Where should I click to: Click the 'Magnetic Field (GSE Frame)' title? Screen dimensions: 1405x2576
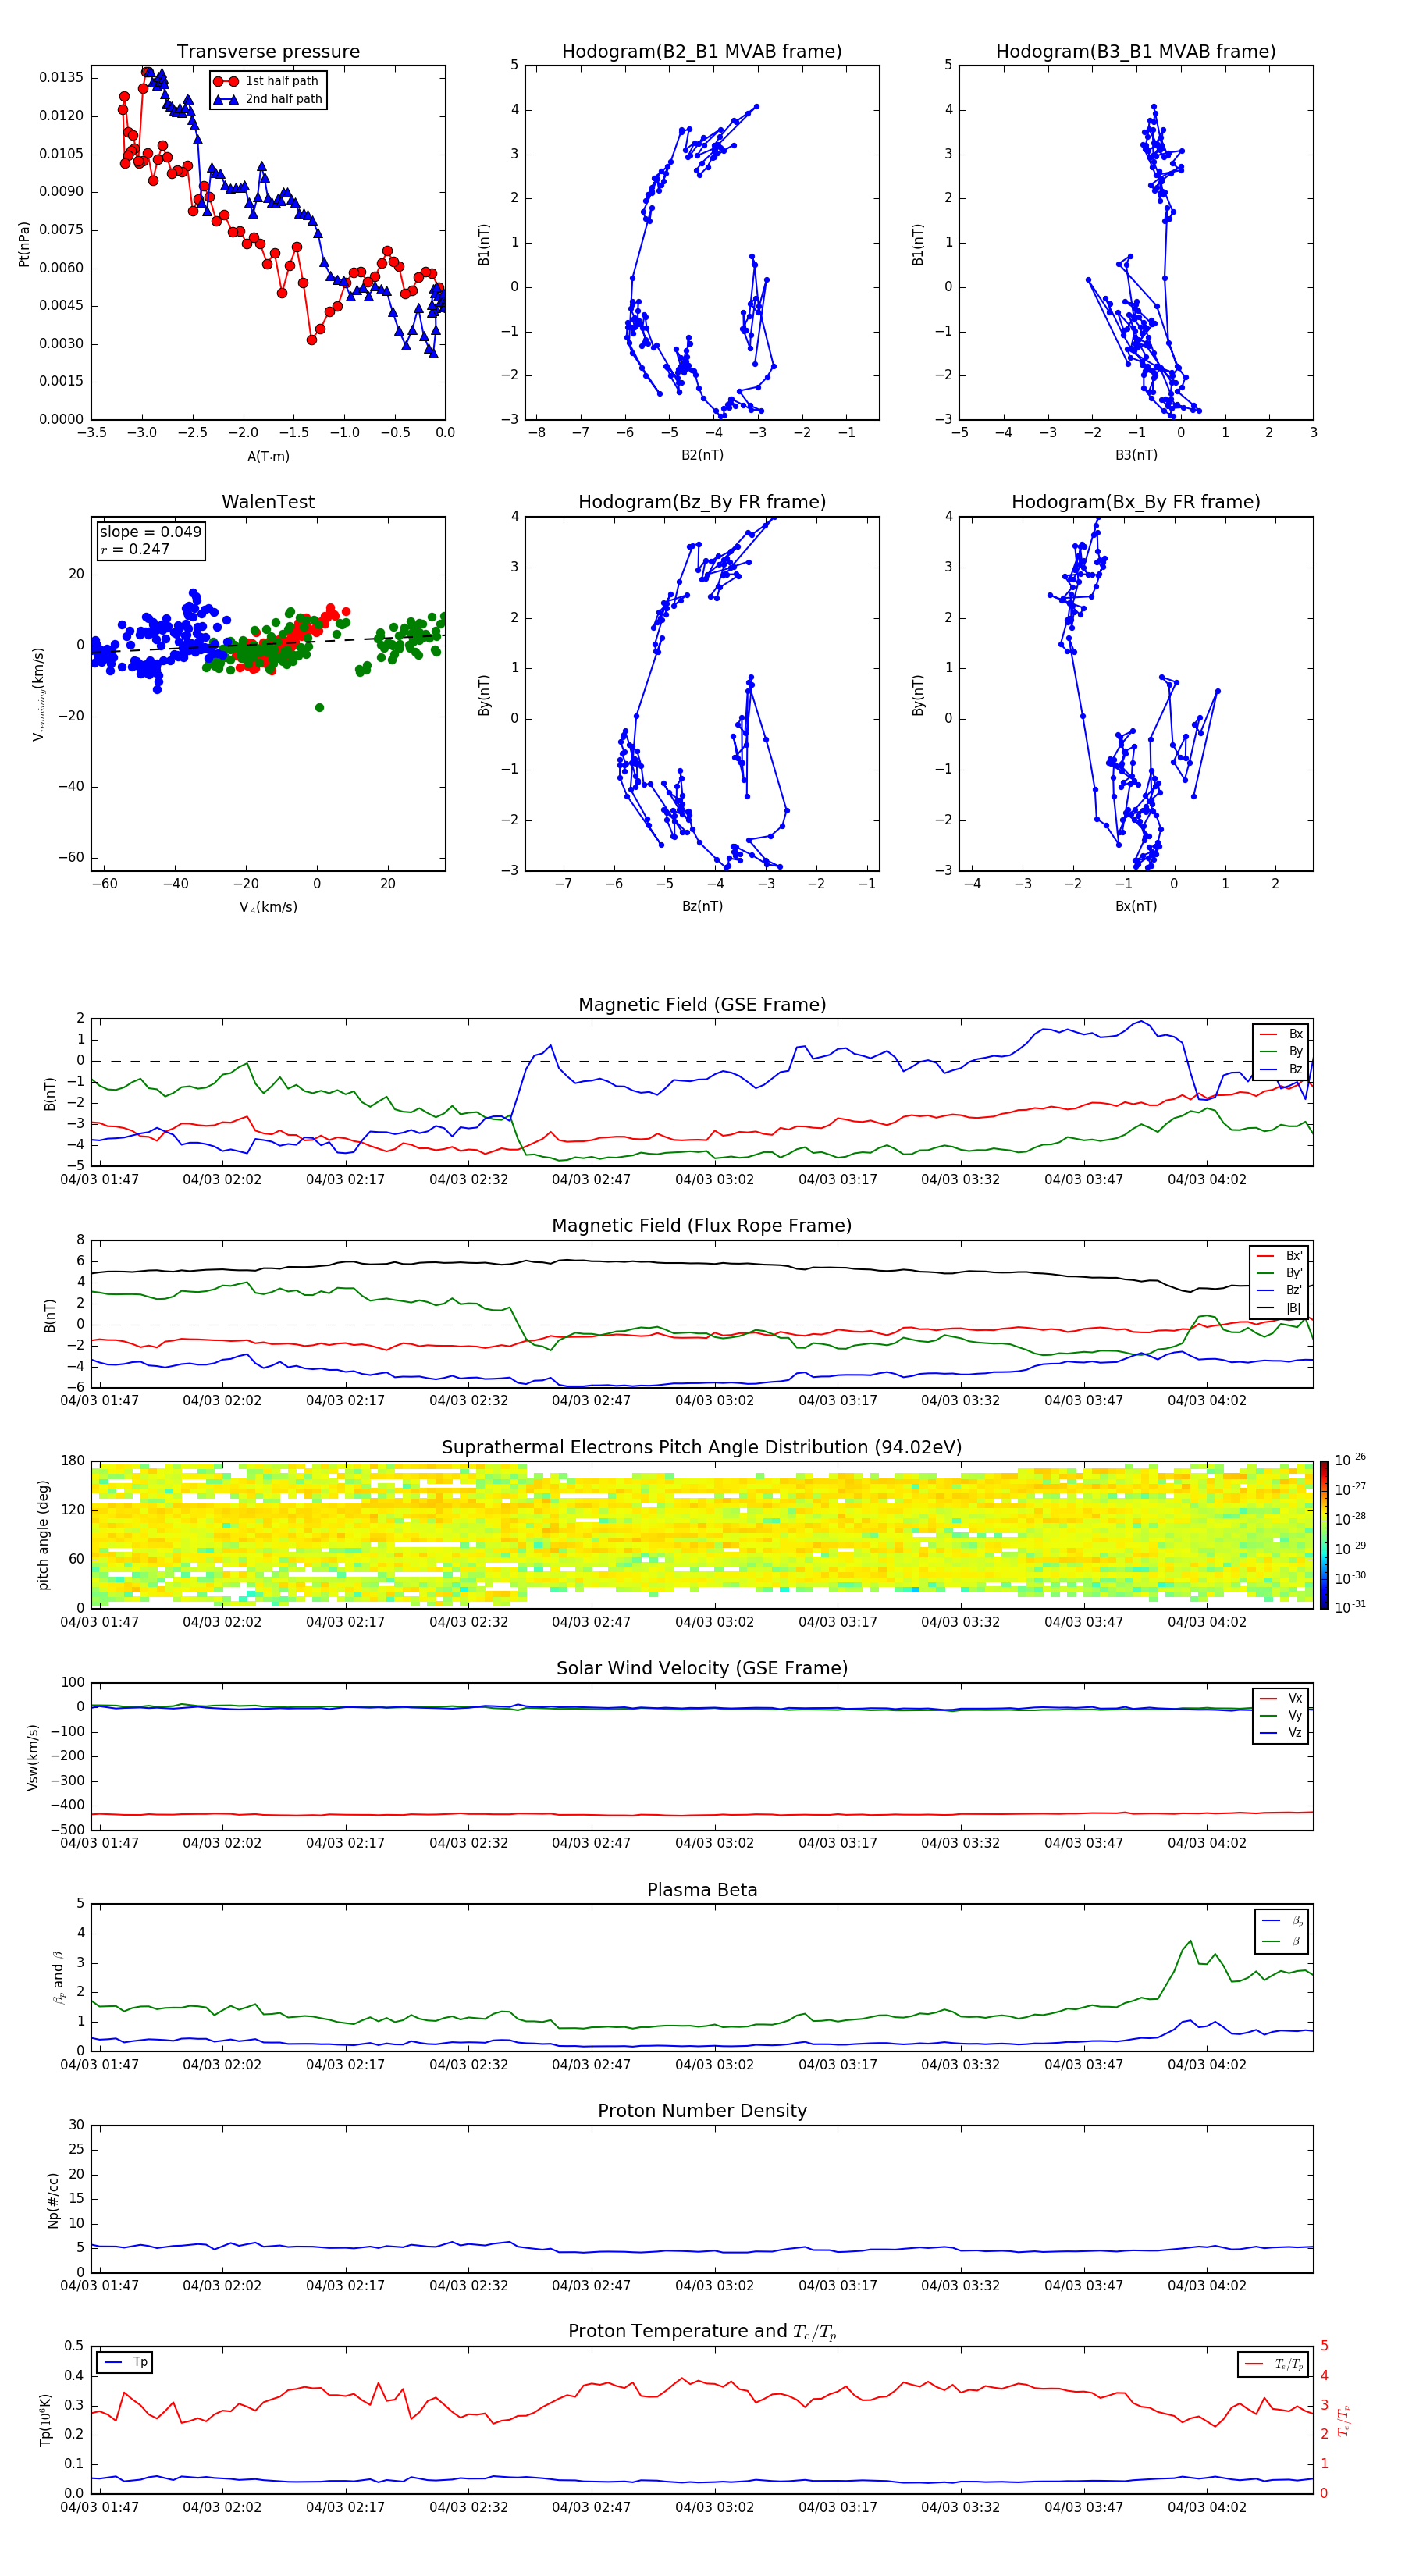[x=702, y=1005]
